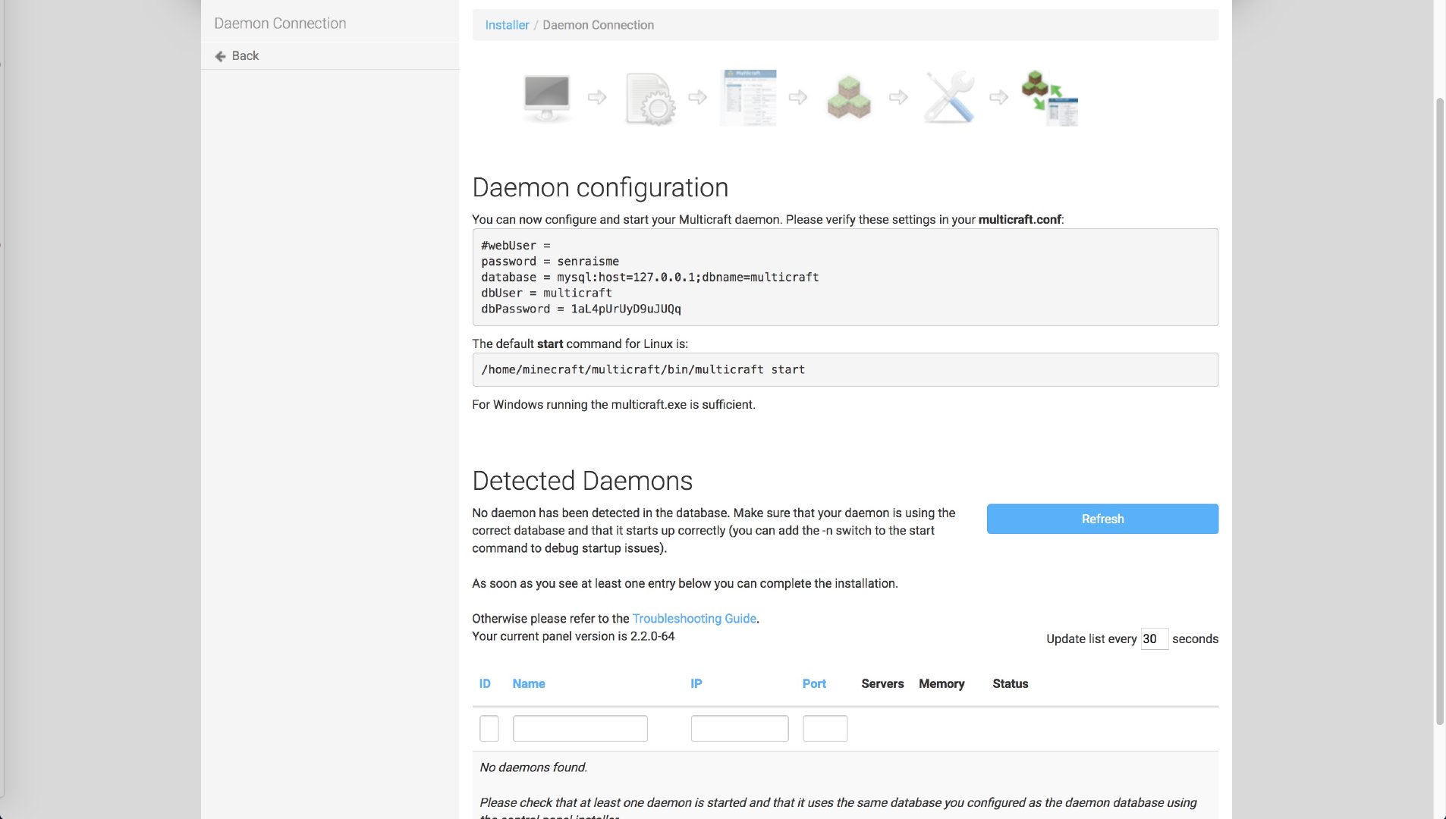Sort daemons by ID column

(485, 684)
